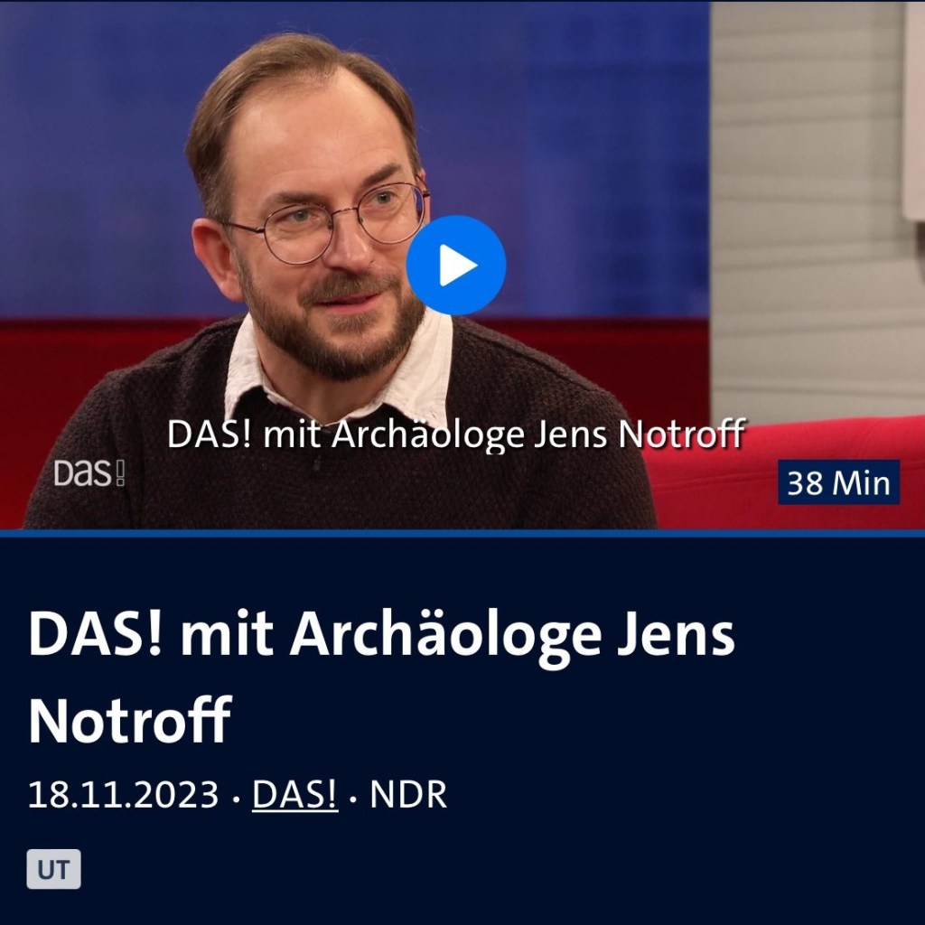Image resolution: width=925 pixels, height=925 pixels.
Task: Open the DAS! show link
Action: [x=295, y=794]
